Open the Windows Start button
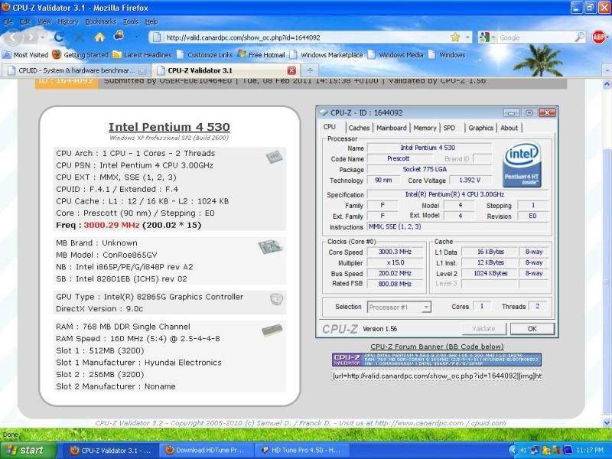Viewport: 612px width, 459px height. click(x=28, y=450)
